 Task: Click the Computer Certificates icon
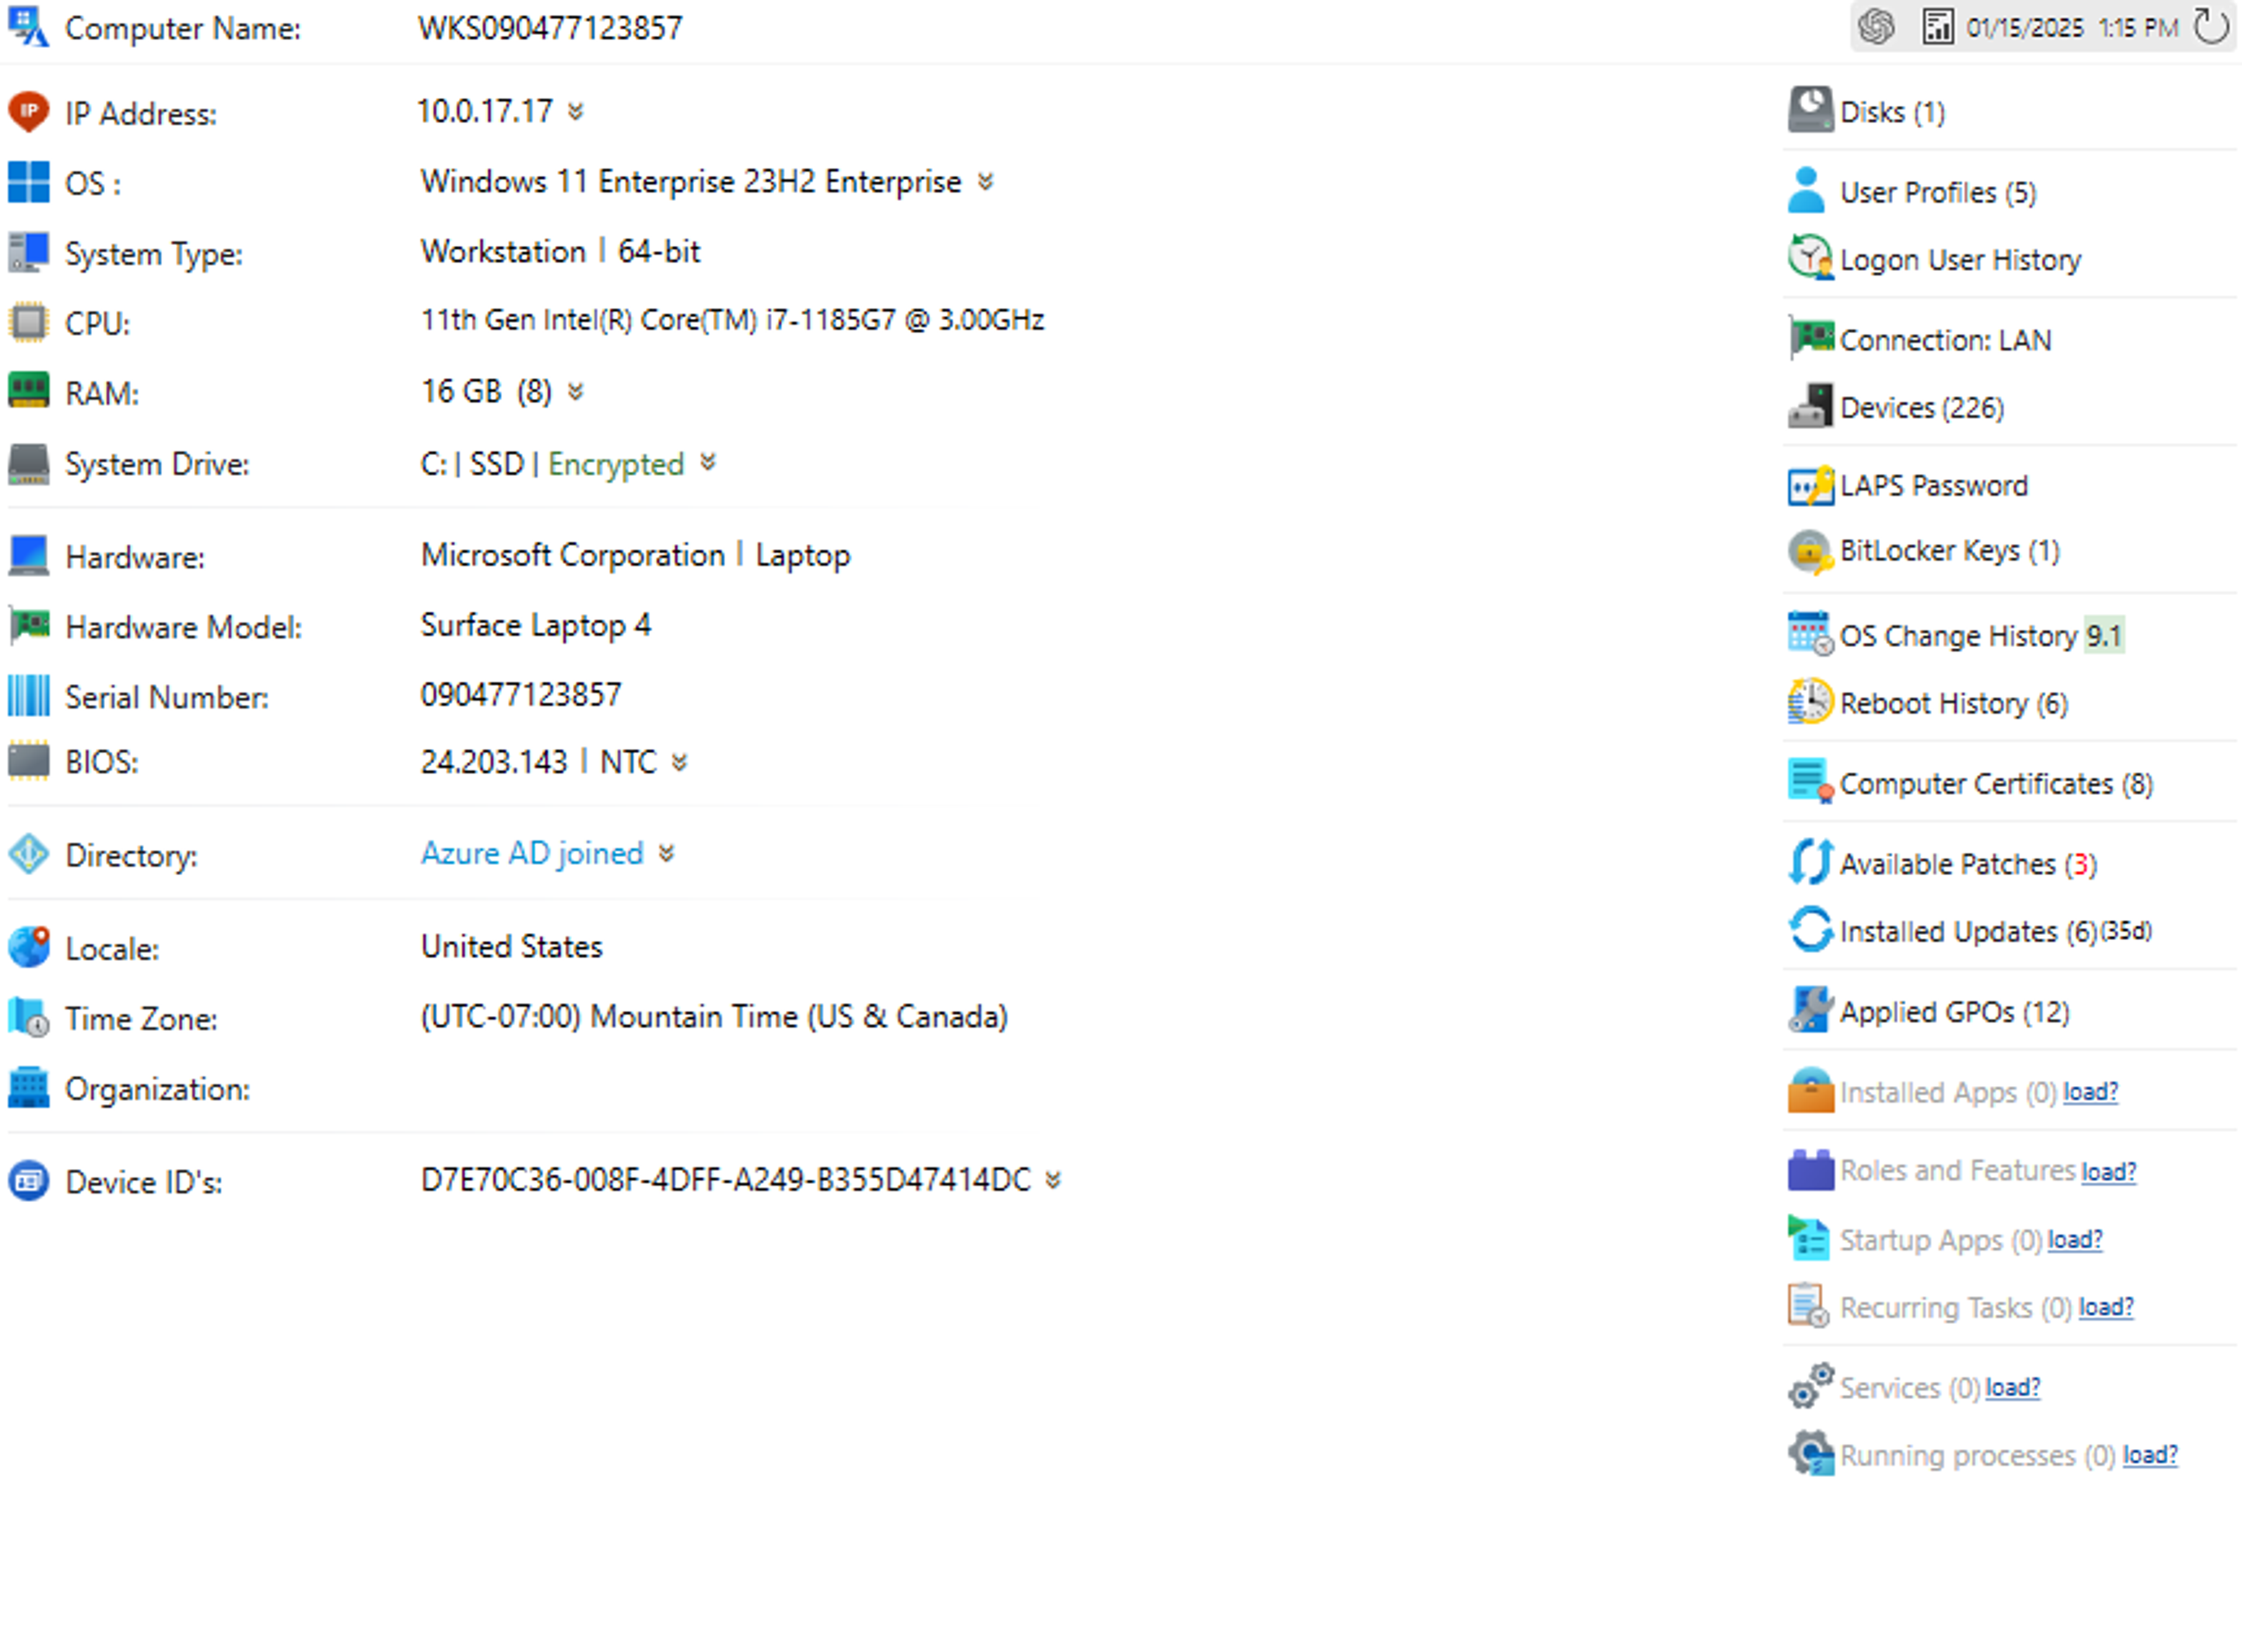[1810, 782]
